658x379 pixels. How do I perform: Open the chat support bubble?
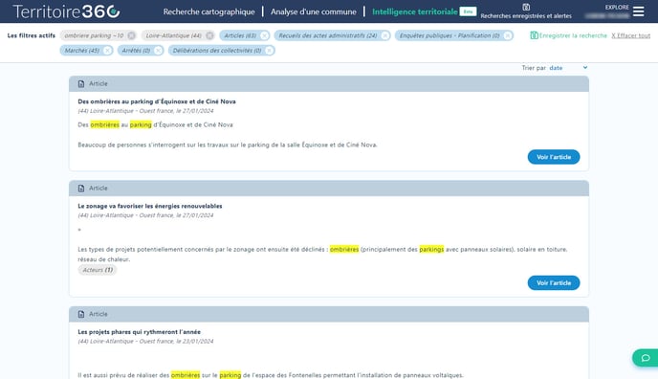pyautogui.click(x=646, y=358)
